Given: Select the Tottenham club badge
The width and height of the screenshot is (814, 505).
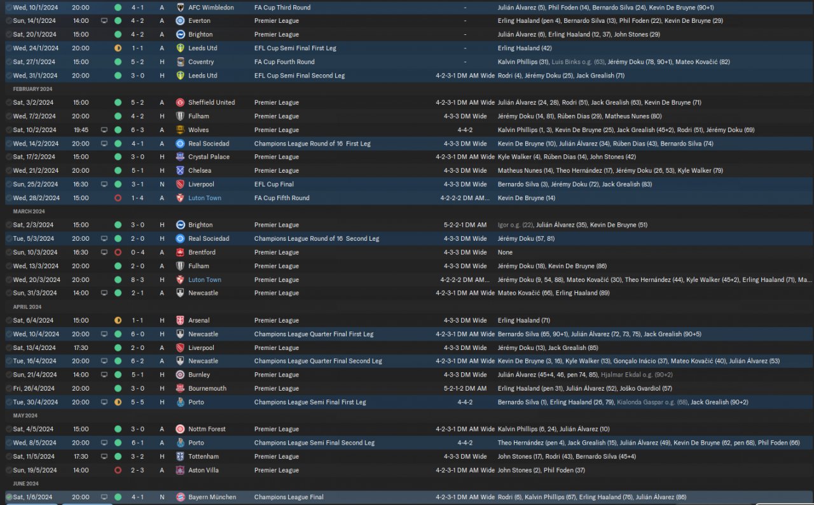Looking at the screenshot, I should [180, 457].
